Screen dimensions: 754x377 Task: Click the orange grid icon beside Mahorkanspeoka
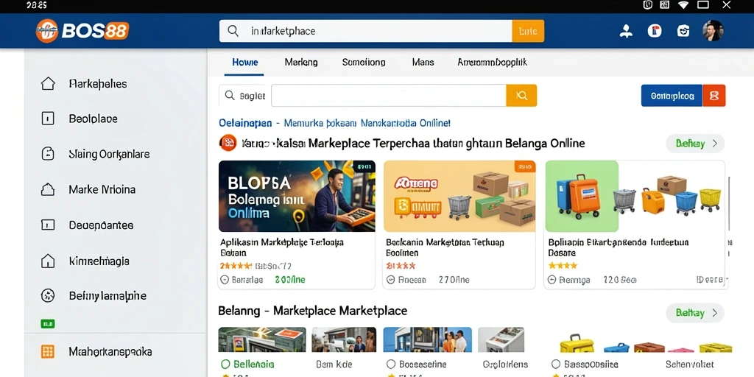pos(48,351)
